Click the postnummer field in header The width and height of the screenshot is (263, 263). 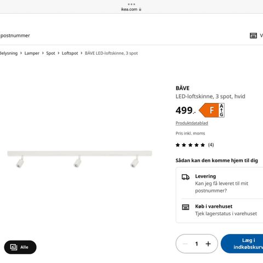coord(15,36)
